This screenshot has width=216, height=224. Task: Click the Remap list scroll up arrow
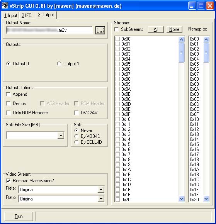click(206, 39)
